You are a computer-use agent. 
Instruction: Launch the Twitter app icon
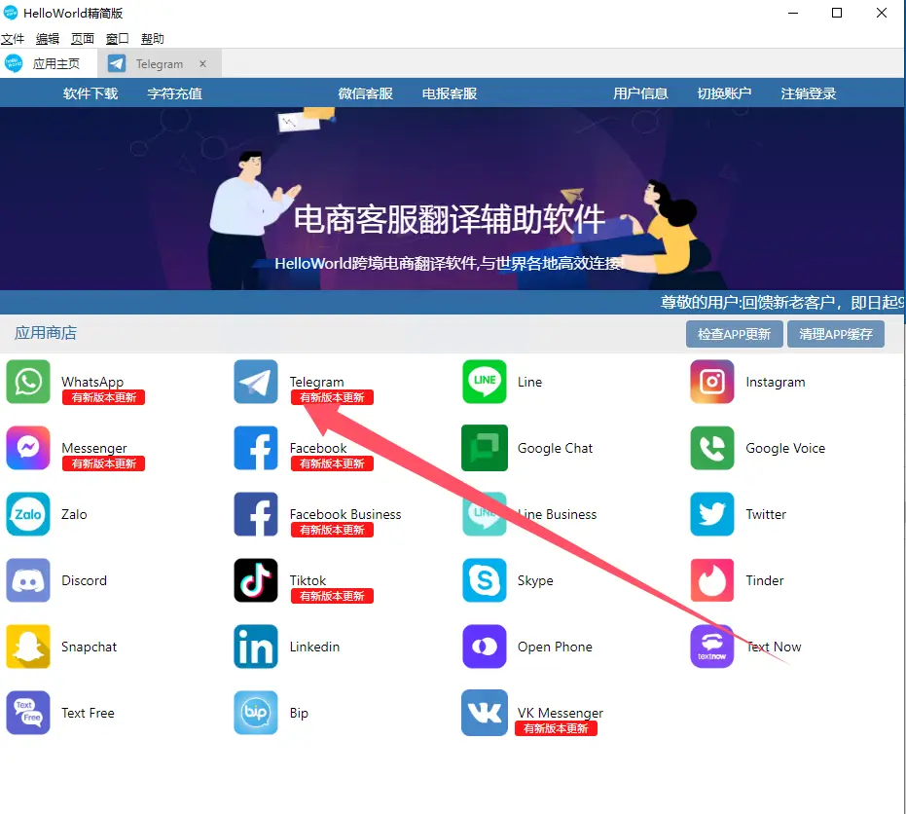click(x=712, y=514)
